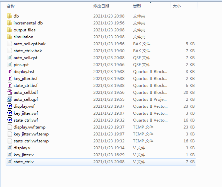Viewport: 222px width, 187px height.
Task: Select the output_files folder icon
Action: click(x=10, y=30)
